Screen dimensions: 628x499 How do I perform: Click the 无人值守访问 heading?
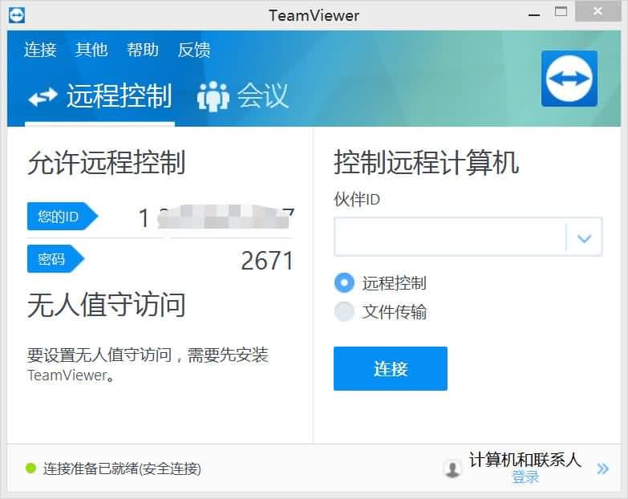click(x=107, y=305)
